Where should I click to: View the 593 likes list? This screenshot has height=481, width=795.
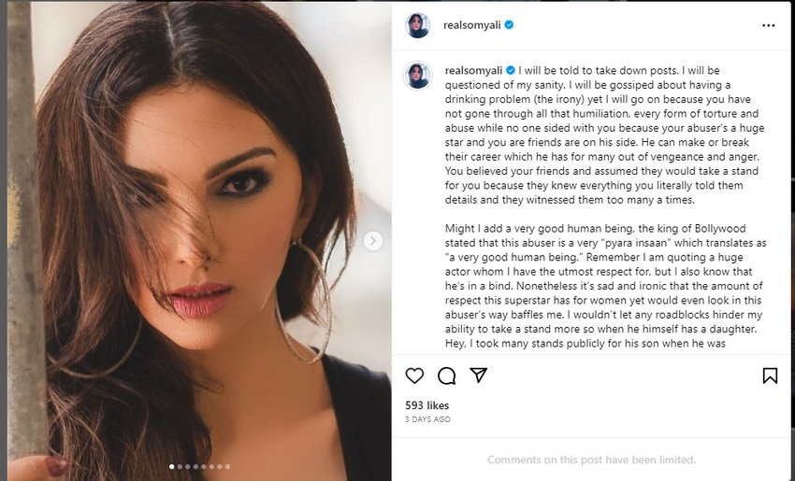pos(426,405)
